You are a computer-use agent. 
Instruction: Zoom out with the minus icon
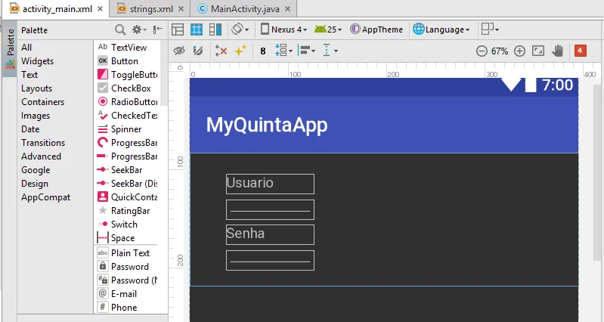point(482,51)
